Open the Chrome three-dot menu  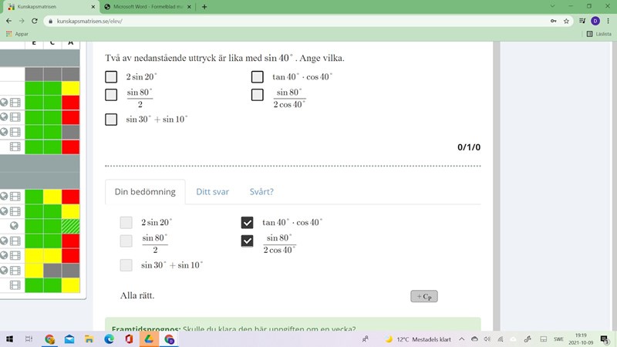607,21
